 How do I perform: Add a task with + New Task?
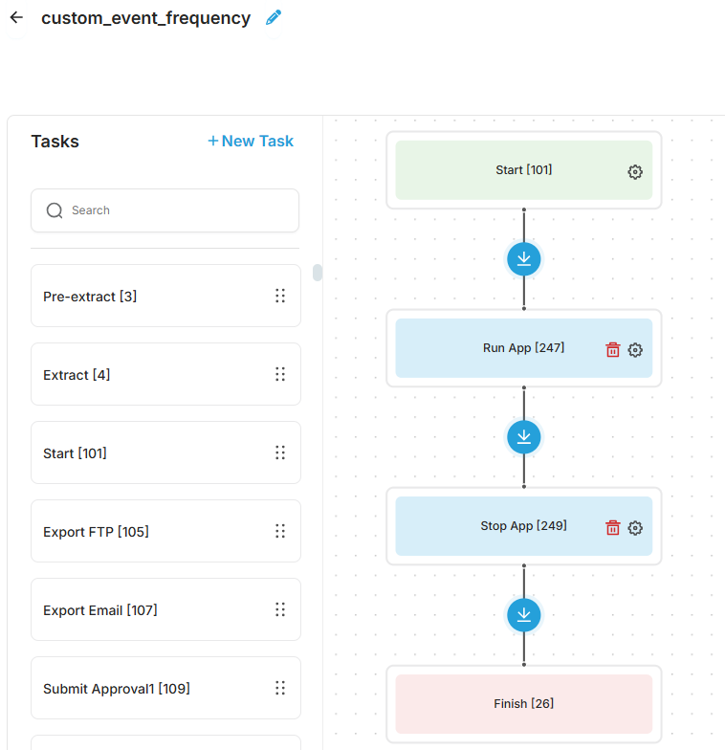[x=251, y=141]
